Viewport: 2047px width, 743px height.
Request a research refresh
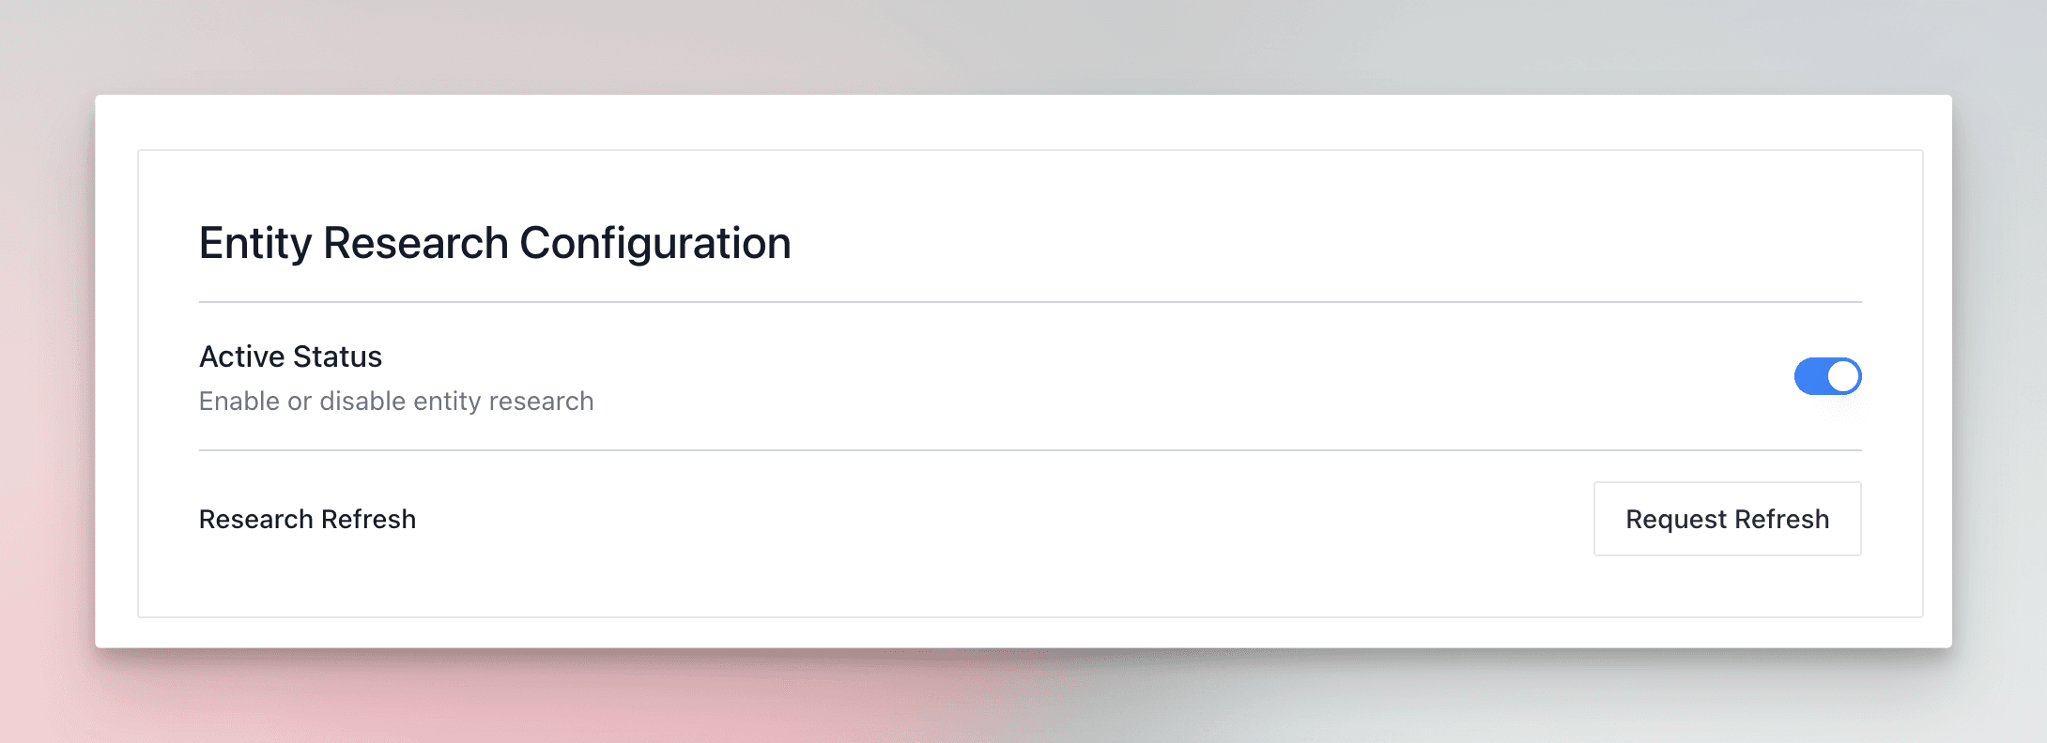click(1727, 519)
